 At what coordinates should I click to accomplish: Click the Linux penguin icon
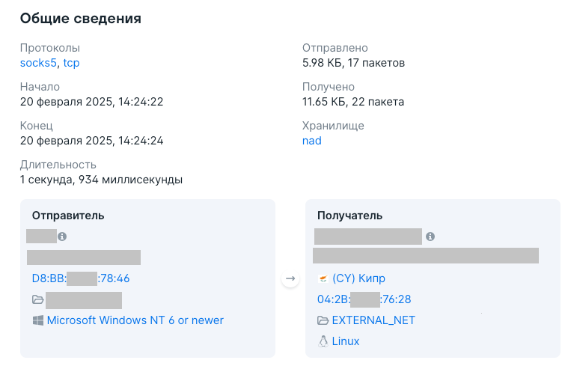[x=323, y=341]
